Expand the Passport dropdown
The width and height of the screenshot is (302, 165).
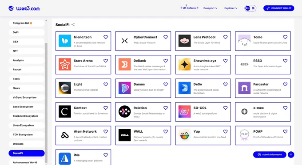point(211,8)
